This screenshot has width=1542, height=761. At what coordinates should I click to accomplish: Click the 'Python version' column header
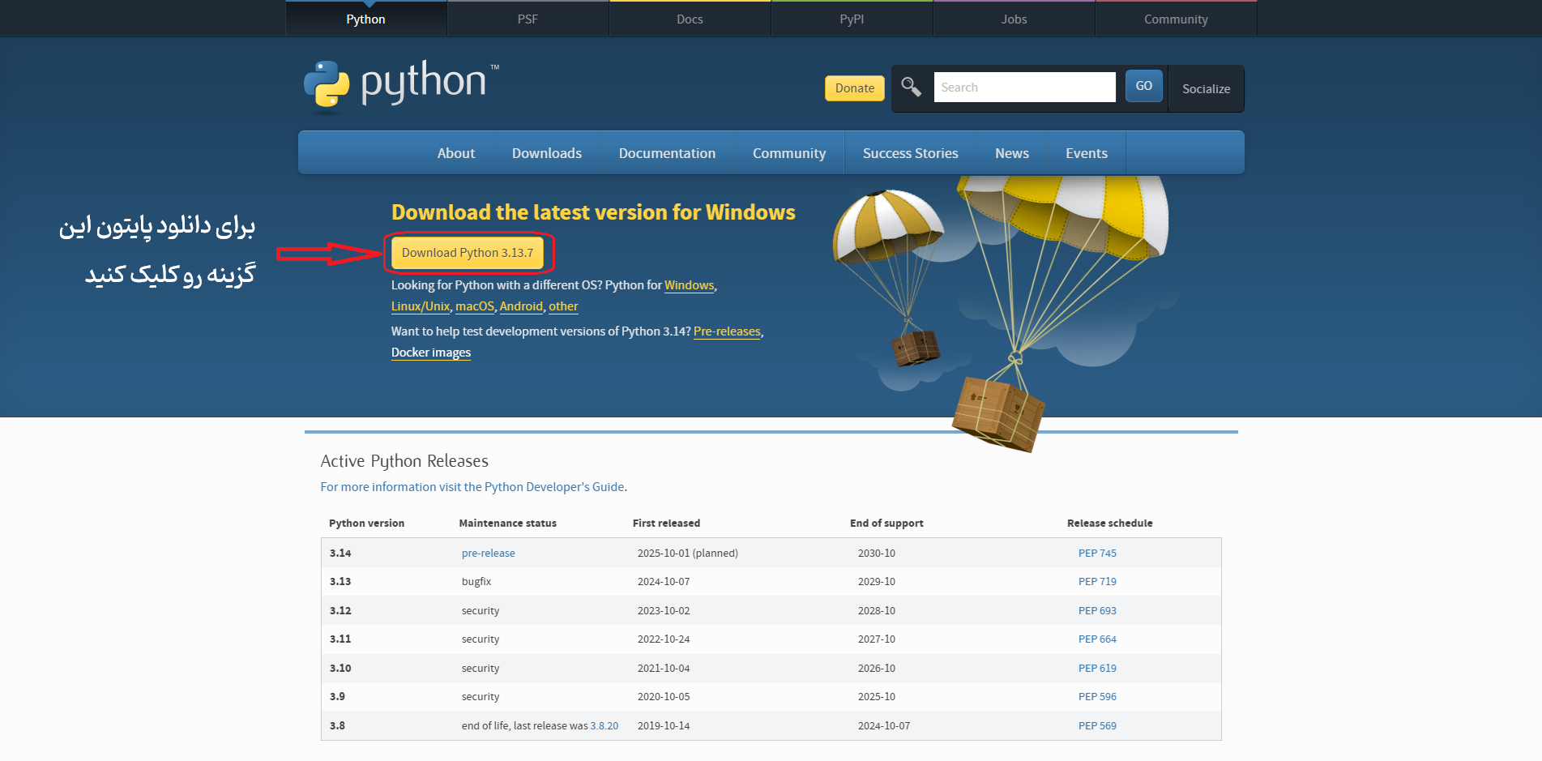(x=366, y=523)
